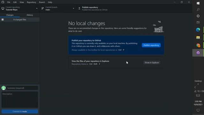Image resolution: width=204 pixels, height=115 pixels.
Task: Switch to the Changes tab
Action: 10,15
